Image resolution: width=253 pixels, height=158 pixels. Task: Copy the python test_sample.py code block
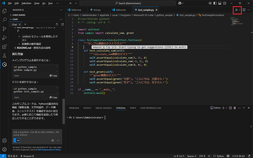pos(54,97)
